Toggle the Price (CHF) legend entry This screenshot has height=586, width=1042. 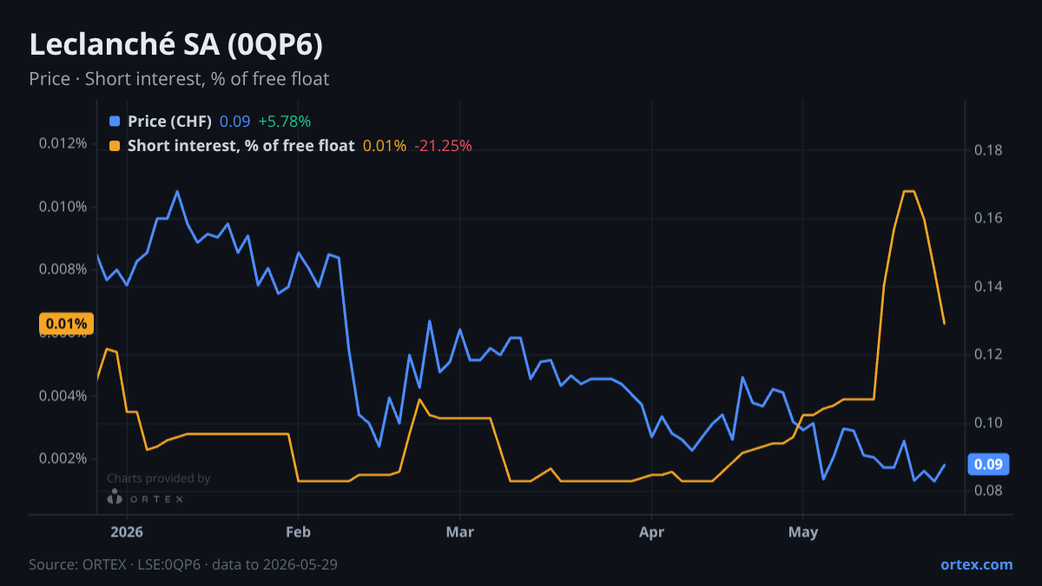[x=169, y=122]
